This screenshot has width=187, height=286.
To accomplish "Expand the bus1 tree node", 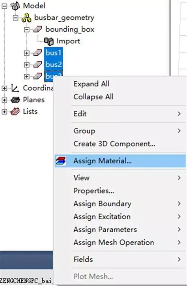I will (x=27, y=53).
